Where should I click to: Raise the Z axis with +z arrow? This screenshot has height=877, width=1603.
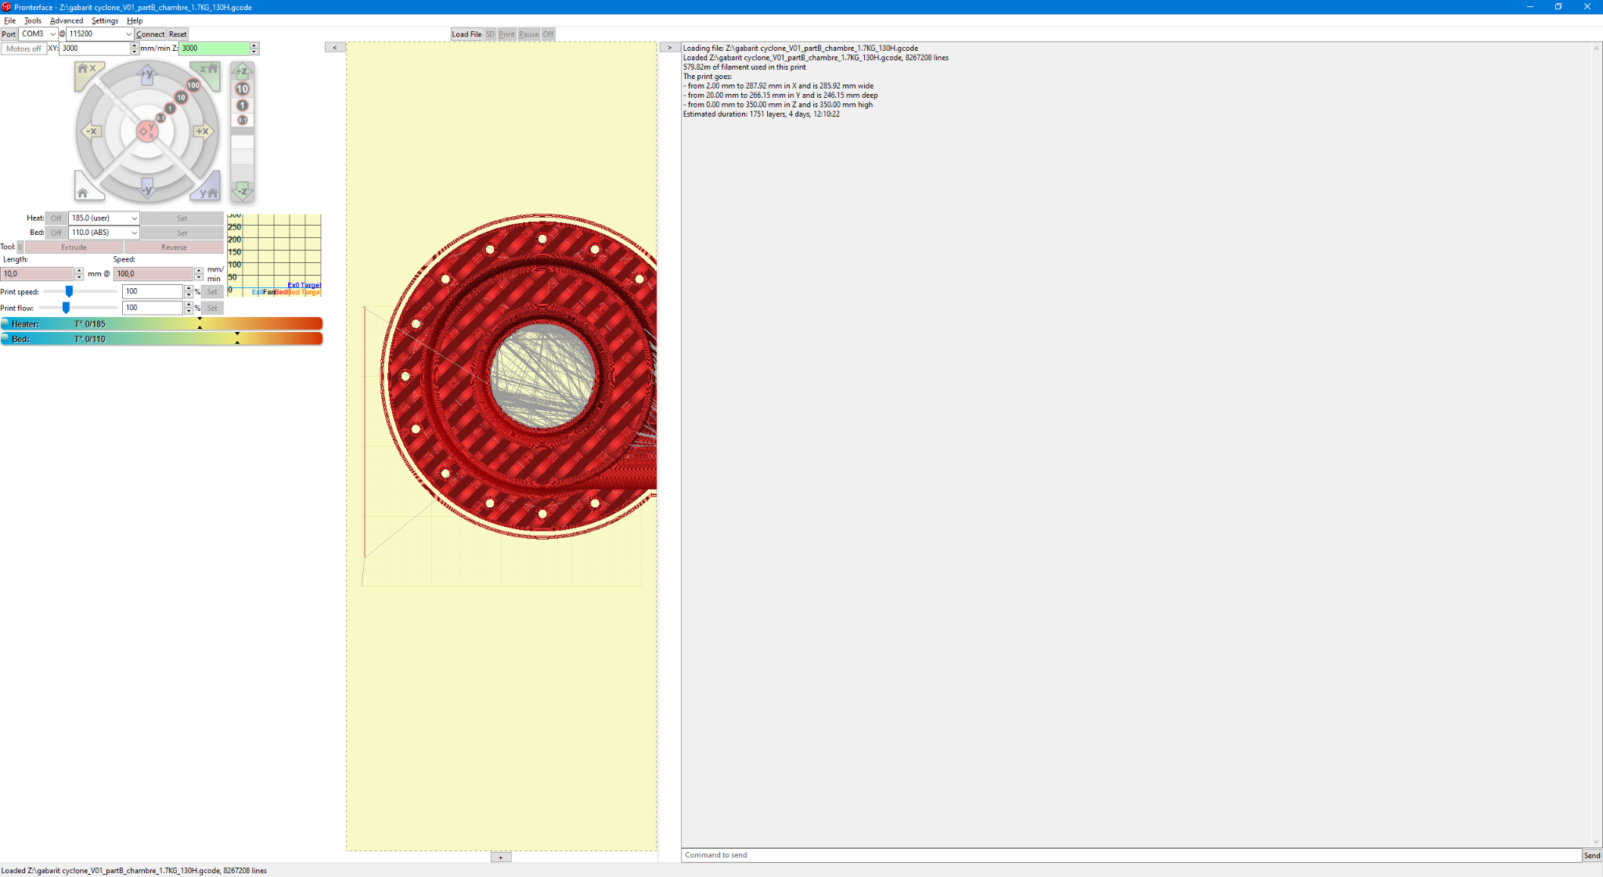coord(243,71)
